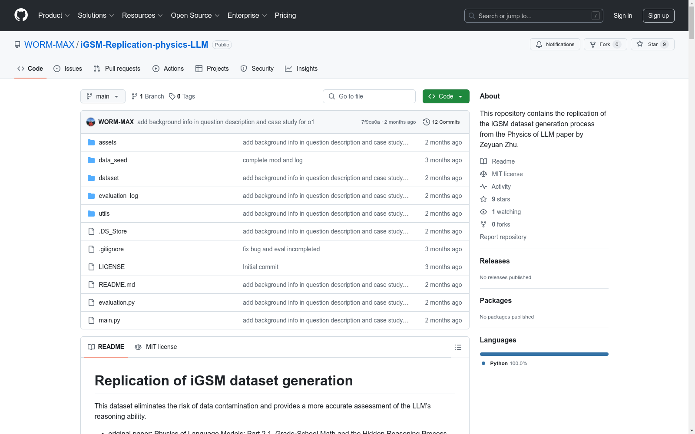Open the evaluation_log folder icon
The height and width of the screenshot is (434, 695).
pos(91,196)
